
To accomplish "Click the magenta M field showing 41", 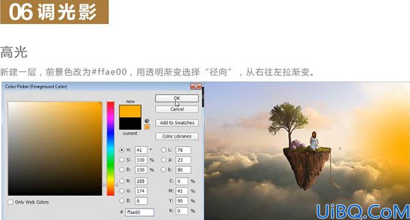I will (x=182, y=191).
